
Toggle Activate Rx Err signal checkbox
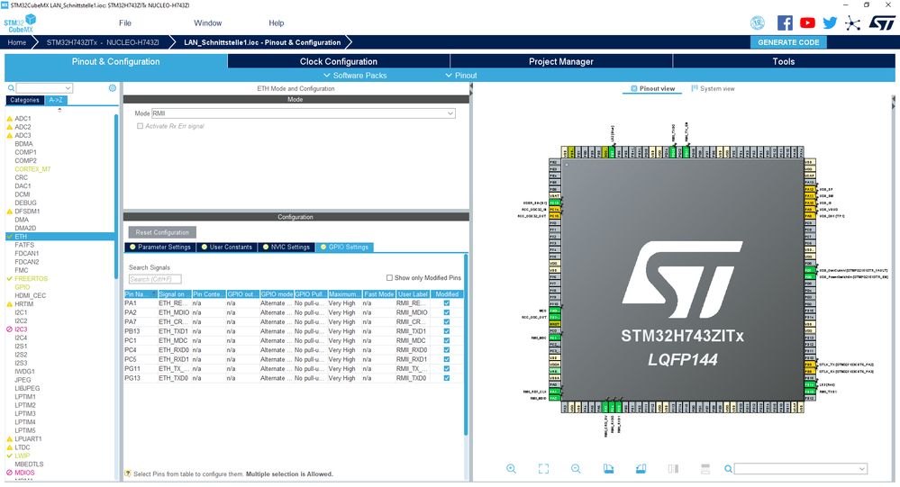pos(140,126)
